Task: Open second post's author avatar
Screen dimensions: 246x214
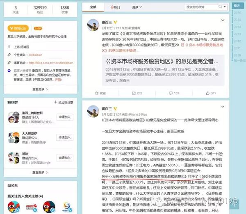Action: [93, 112]
